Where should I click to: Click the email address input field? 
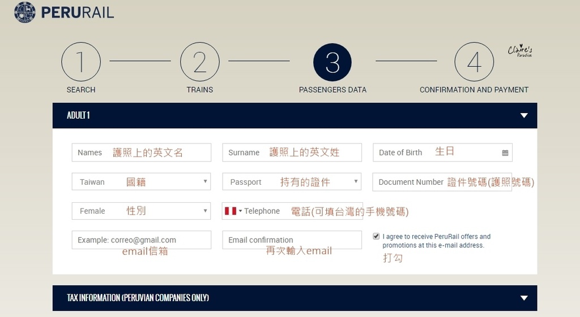tap(141, 240)
